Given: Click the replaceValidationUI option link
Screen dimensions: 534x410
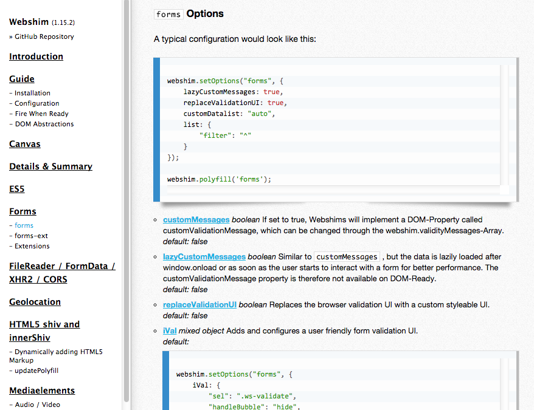Looking at the screenshot, I should pyautogui.click(x=199, y=305).
